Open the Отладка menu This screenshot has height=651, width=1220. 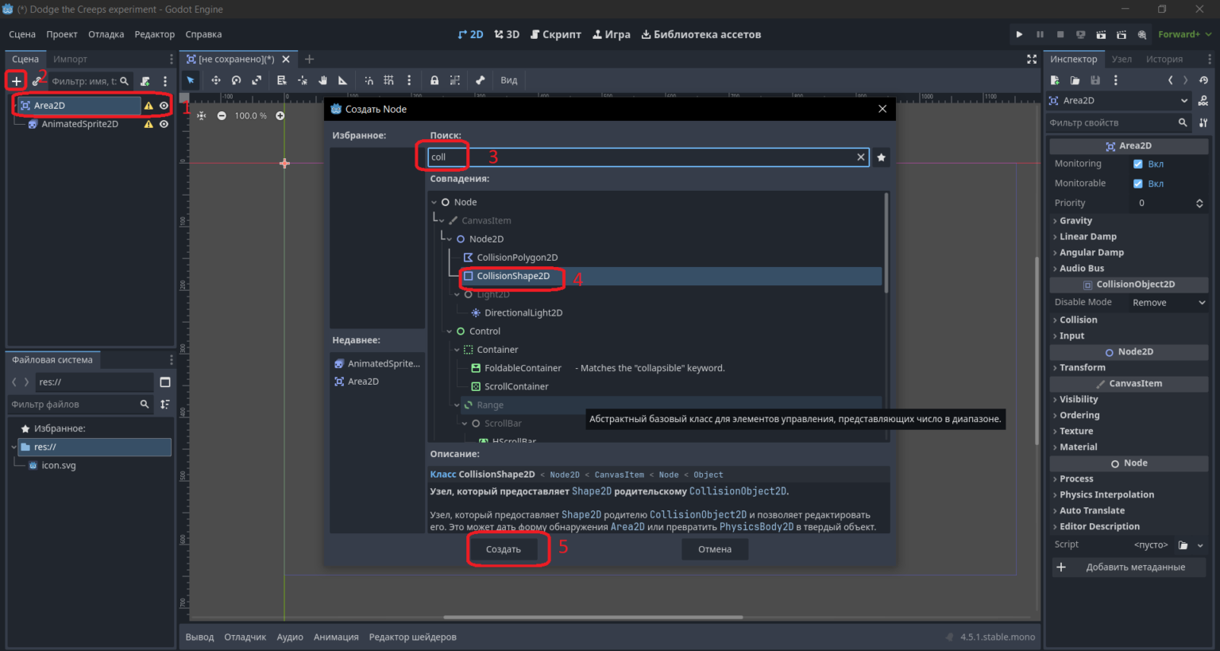(106, 34)
